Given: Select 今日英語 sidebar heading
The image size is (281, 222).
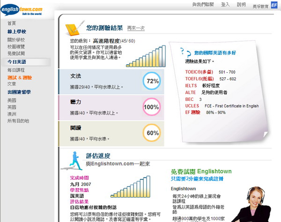Looking at the screenshot, I should point(17,62).
